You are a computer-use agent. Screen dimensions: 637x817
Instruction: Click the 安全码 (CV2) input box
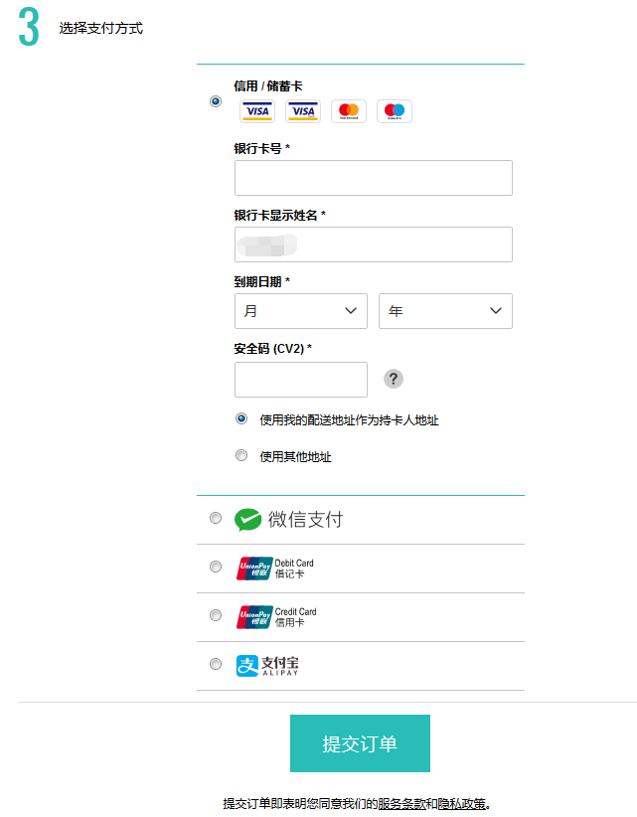pyautogui.click(x=301, y=380)
